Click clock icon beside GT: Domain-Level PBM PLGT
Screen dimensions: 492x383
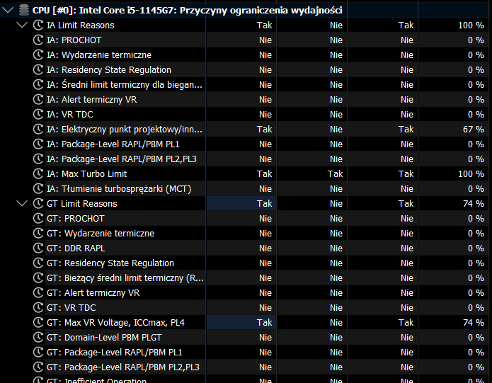tap(38, 337)
